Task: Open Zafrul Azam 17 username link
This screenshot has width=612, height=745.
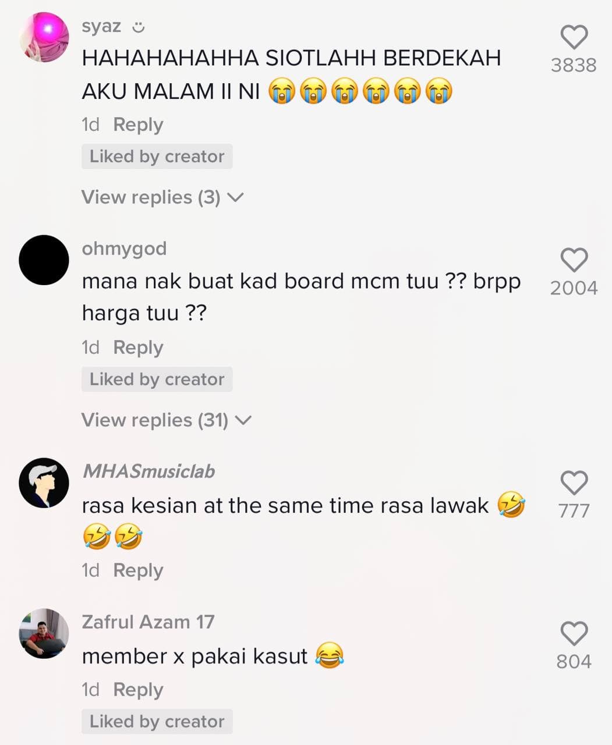Action: coord(148,622)
